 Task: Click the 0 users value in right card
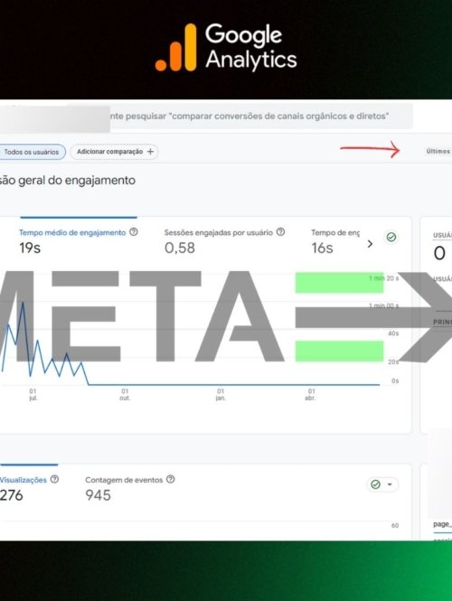pos(439,253)
